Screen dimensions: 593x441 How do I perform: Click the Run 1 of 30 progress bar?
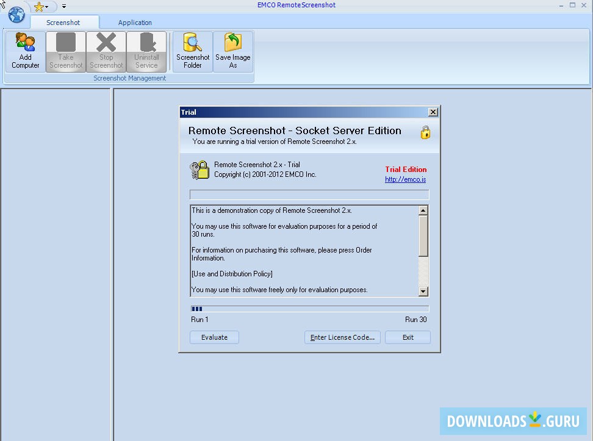(x=309, y=309)
